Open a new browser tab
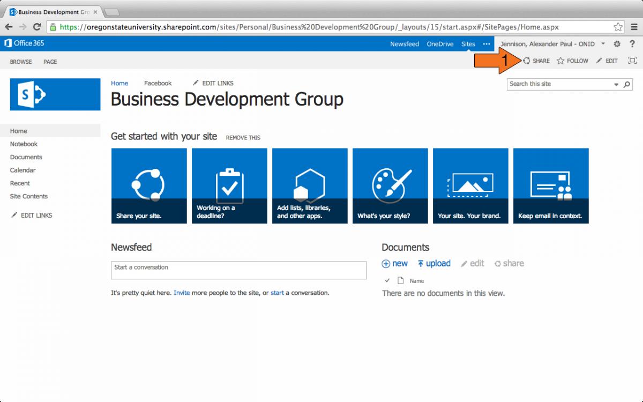The width and height of the screenshot is (643, 402). click(x=112, y=12)
